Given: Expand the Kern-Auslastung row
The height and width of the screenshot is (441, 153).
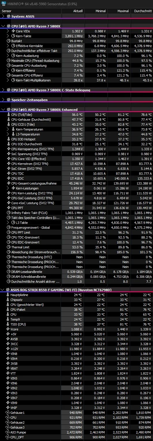Looking at the screenshot, I should point(8,56).
